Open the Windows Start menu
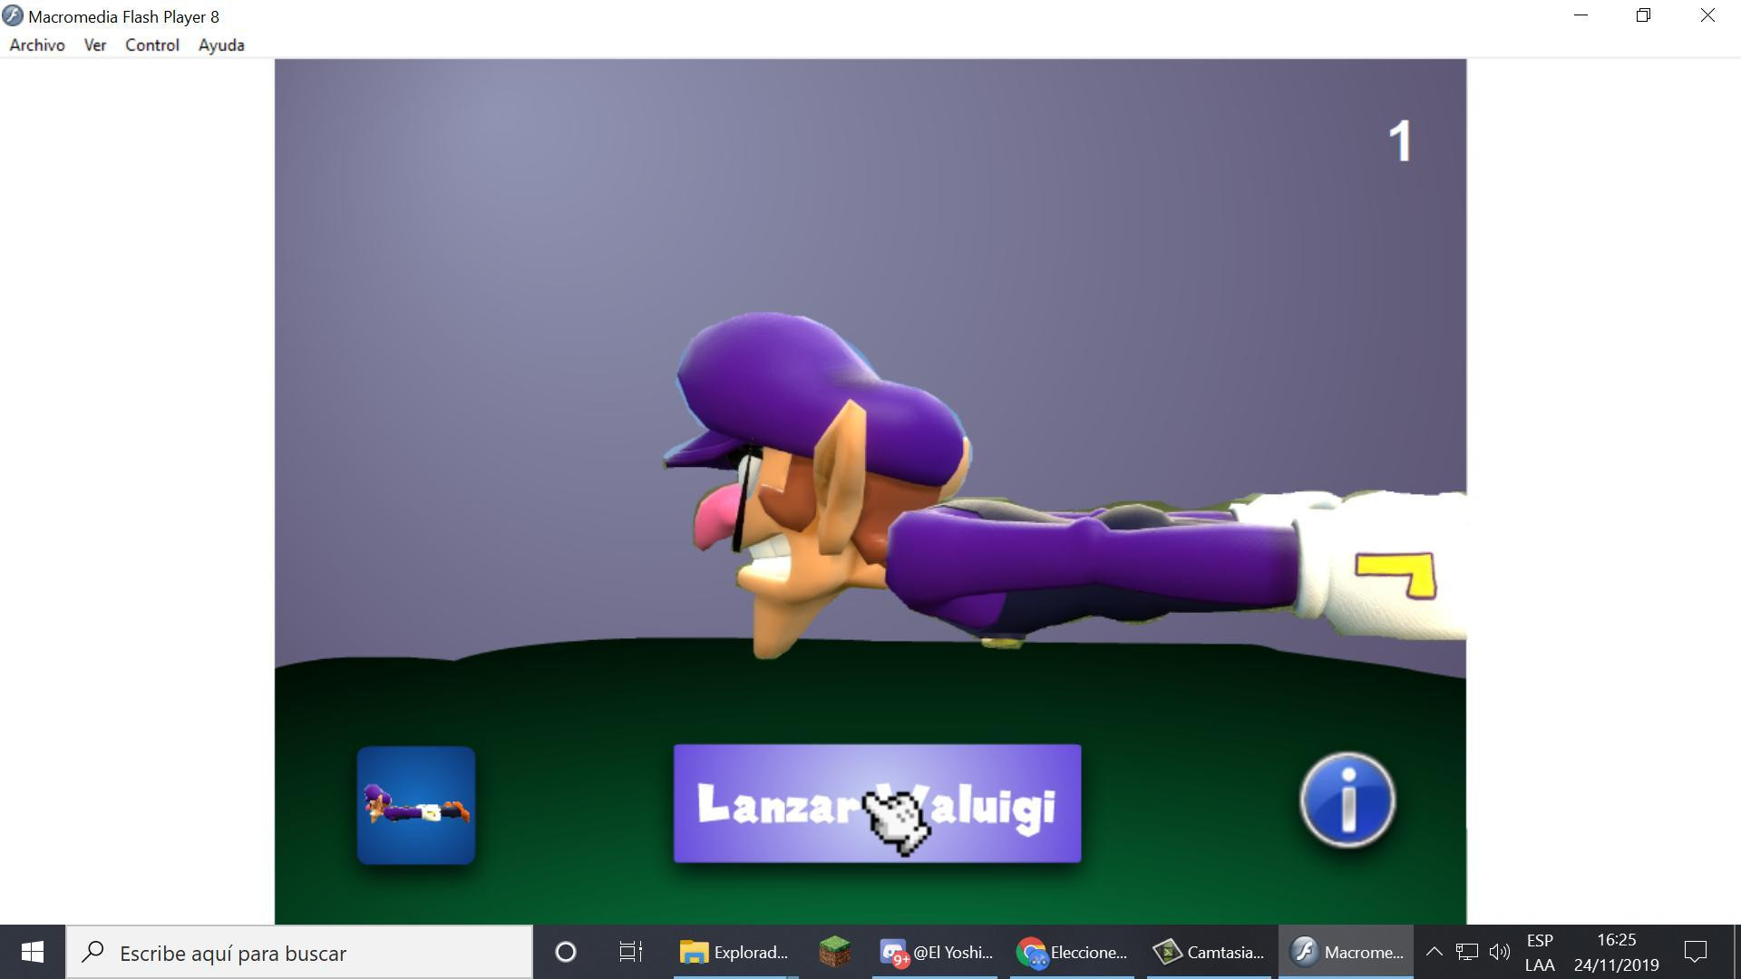The image size is (1741, 979). [x=33, y=952]
